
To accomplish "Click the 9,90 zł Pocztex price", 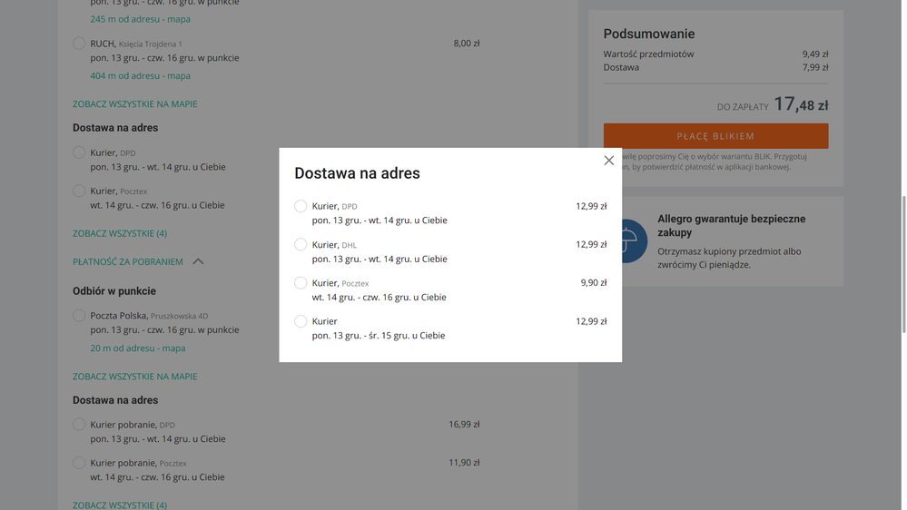I will 594,283.
